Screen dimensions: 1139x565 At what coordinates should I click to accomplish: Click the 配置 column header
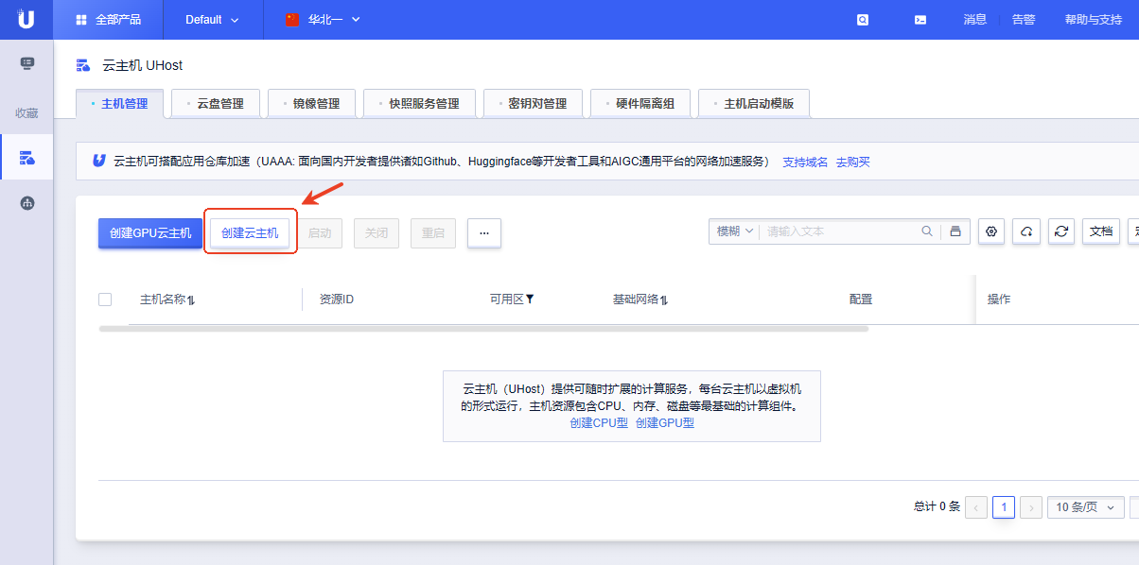tap(861, 300)
